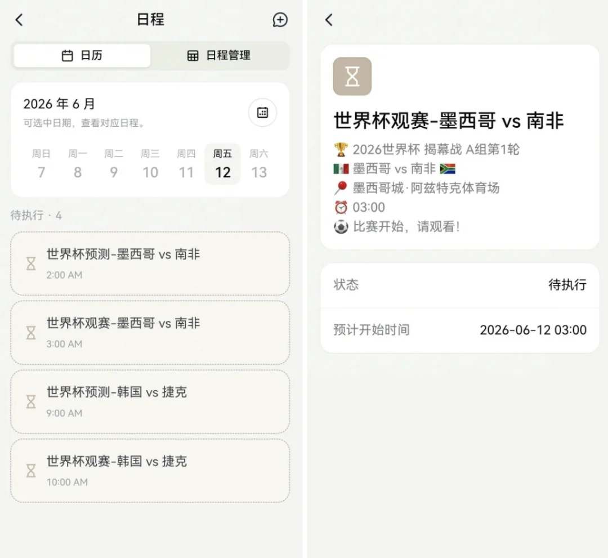Tap hourglass icon beside 世界杯观赛-韩国 vs 捷克
Viewport: 608px width, 558px height.
coord(31,471)
